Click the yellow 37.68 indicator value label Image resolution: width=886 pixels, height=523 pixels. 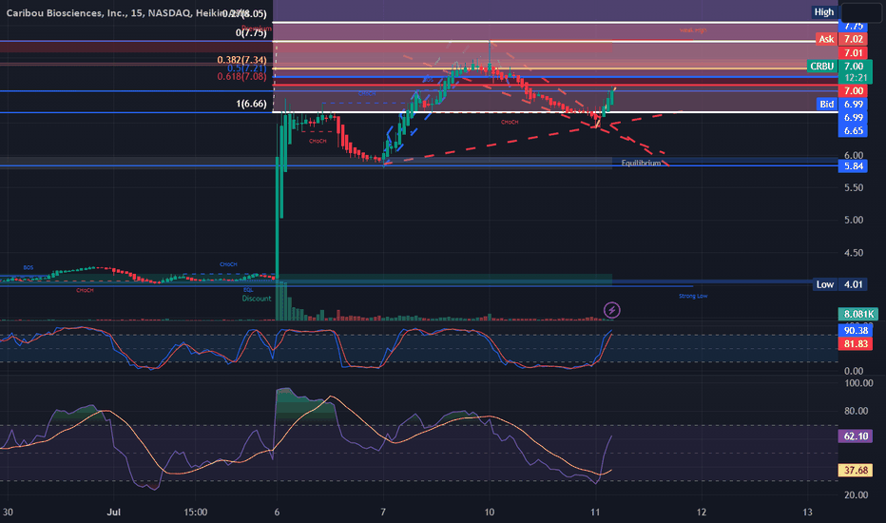coord(856,470)
